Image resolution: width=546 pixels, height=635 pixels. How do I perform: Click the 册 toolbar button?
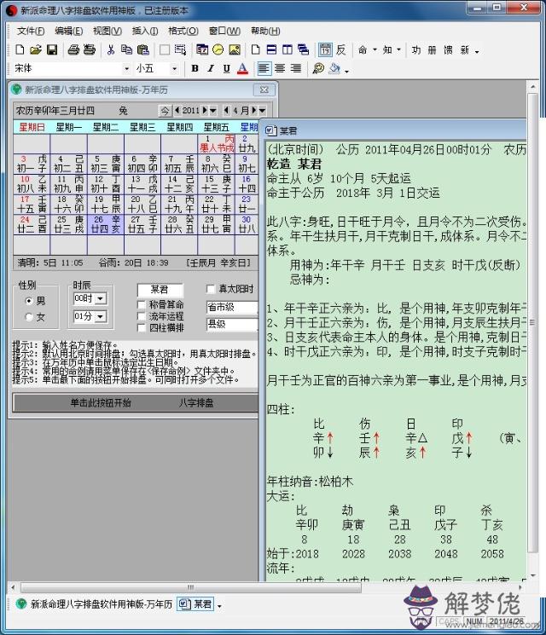[x=432, y=49]
